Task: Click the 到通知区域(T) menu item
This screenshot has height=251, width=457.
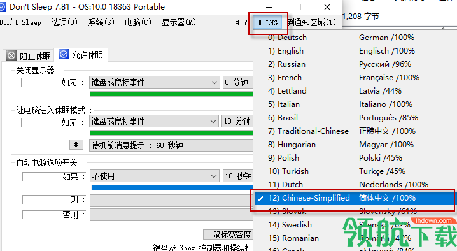Action: pos(312,22)
